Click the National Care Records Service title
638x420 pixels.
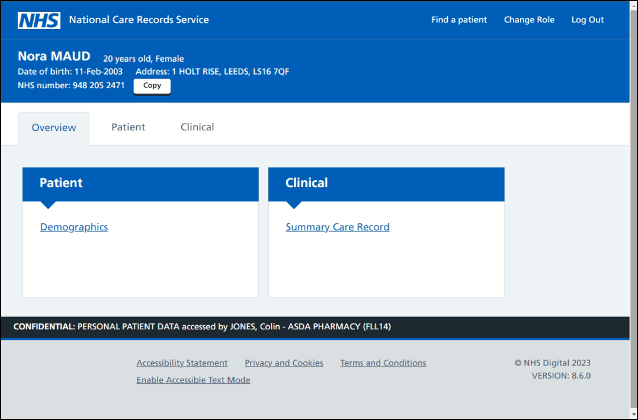tap(139, 20)
